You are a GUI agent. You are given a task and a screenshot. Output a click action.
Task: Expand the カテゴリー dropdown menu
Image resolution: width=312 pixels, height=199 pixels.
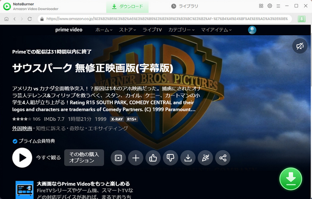[181, 30]
